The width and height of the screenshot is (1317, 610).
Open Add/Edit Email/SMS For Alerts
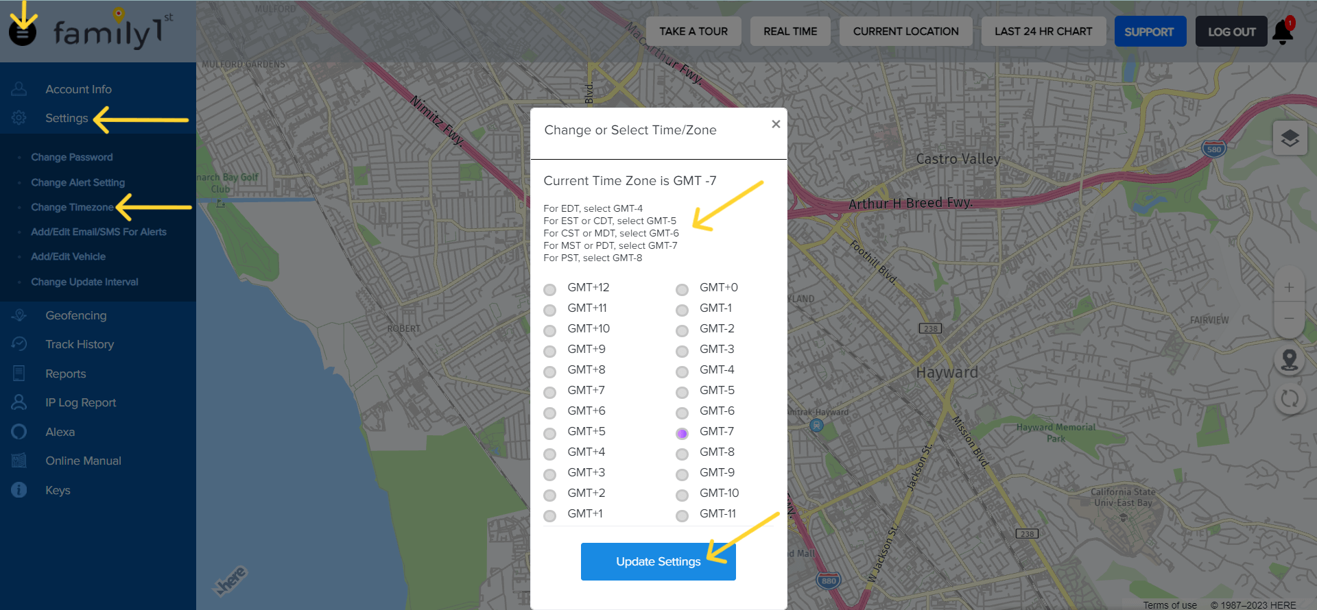[x=99, y=232]
